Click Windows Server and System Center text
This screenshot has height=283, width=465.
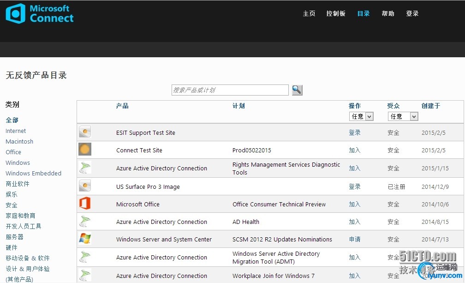pos(164,239)
